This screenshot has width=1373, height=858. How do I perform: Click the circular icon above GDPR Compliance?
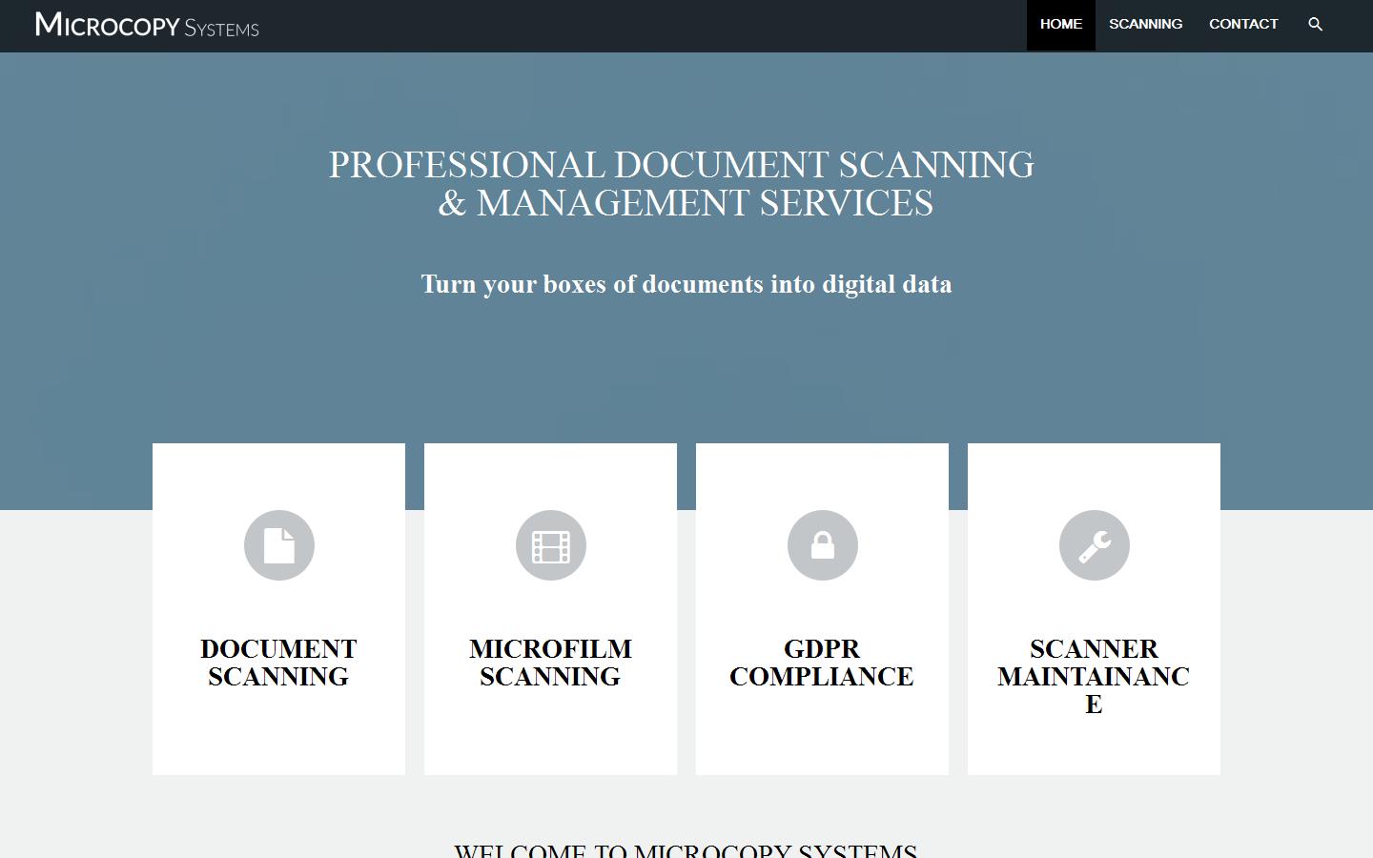(x=822, y=545)
